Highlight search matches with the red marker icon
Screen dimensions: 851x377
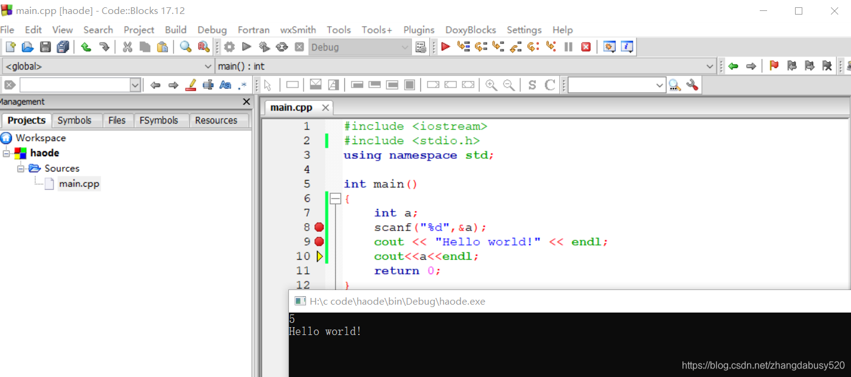[190, 85]
